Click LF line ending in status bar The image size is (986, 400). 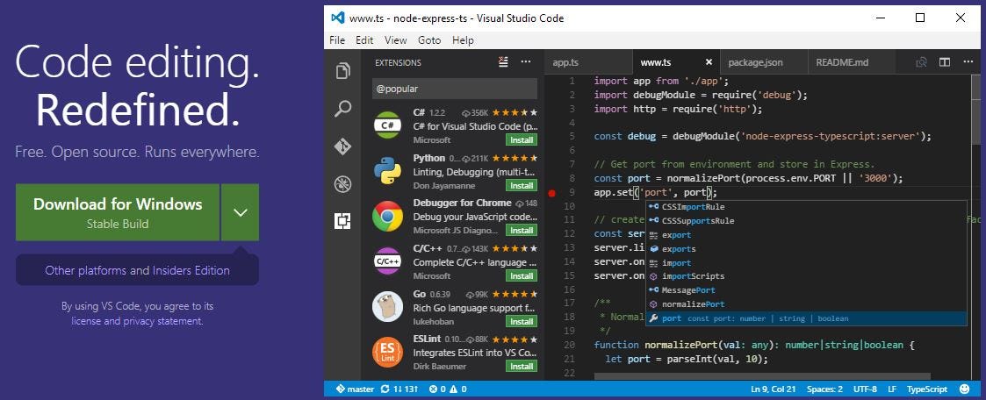point(892,389)
